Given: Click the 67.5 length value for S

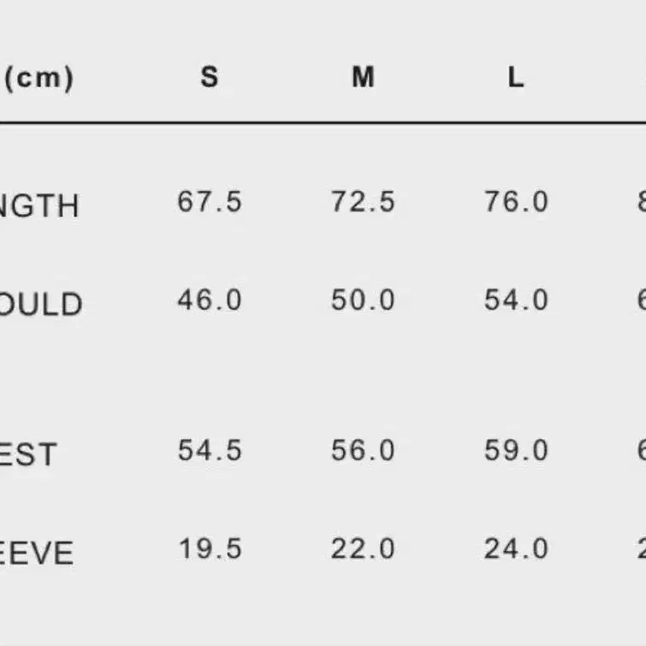Looking at the screenshot, I should click(x=210, y=201).
